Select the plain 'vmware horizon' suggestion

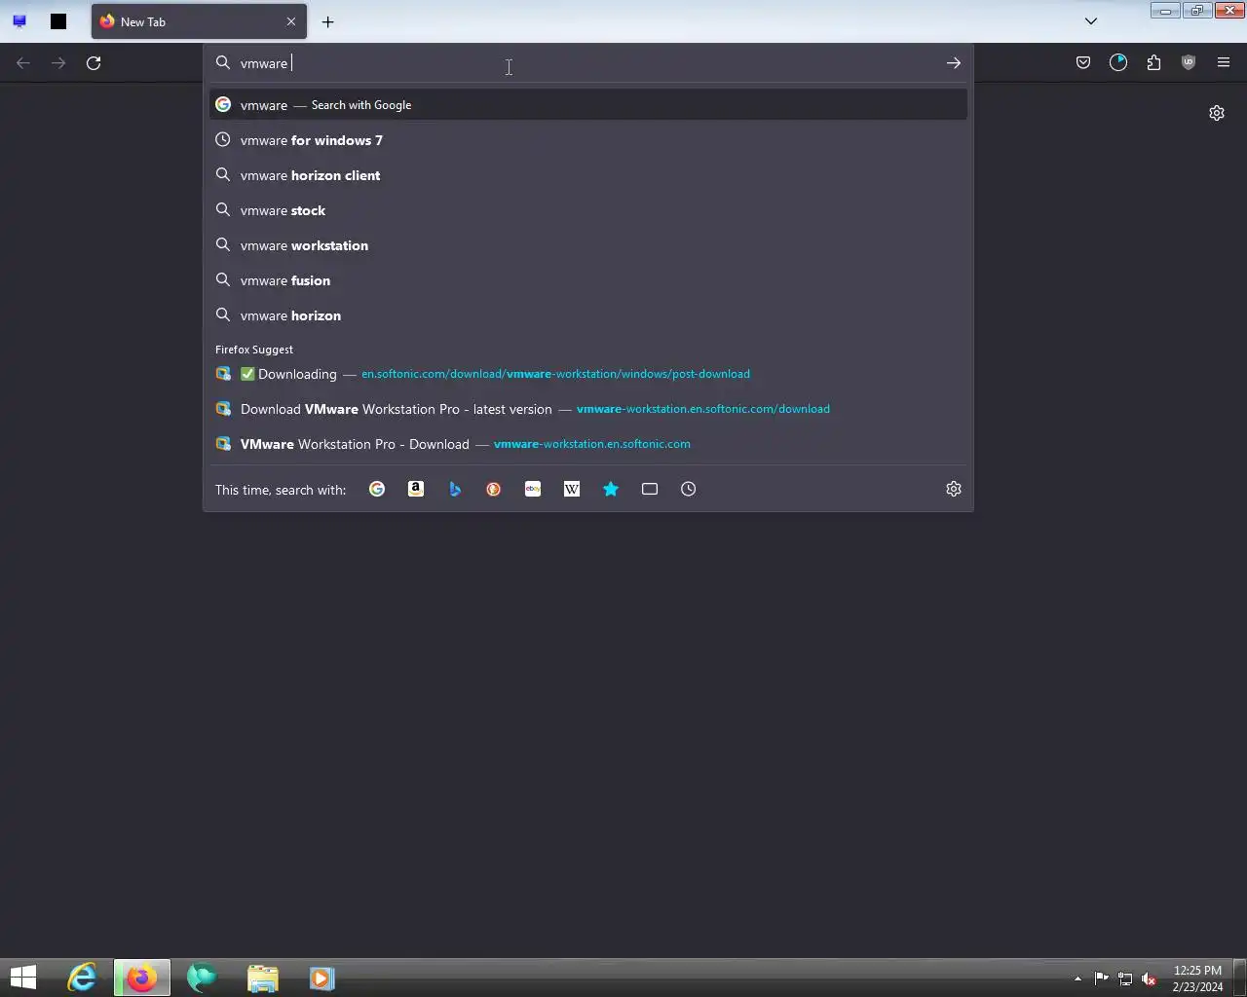(588, 315)
